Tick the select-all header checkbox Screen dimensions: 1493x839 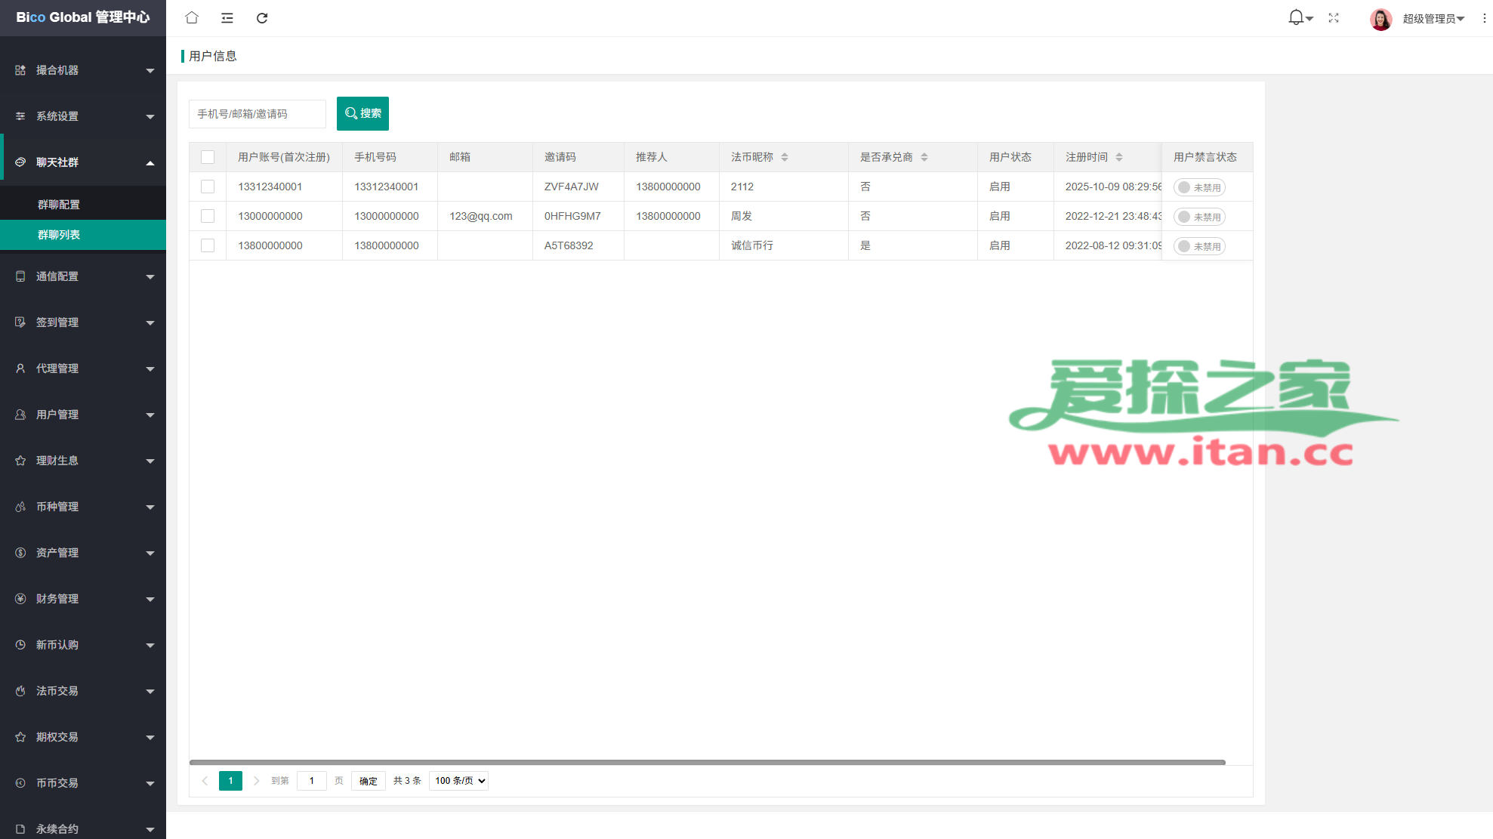tap(208, 157)
